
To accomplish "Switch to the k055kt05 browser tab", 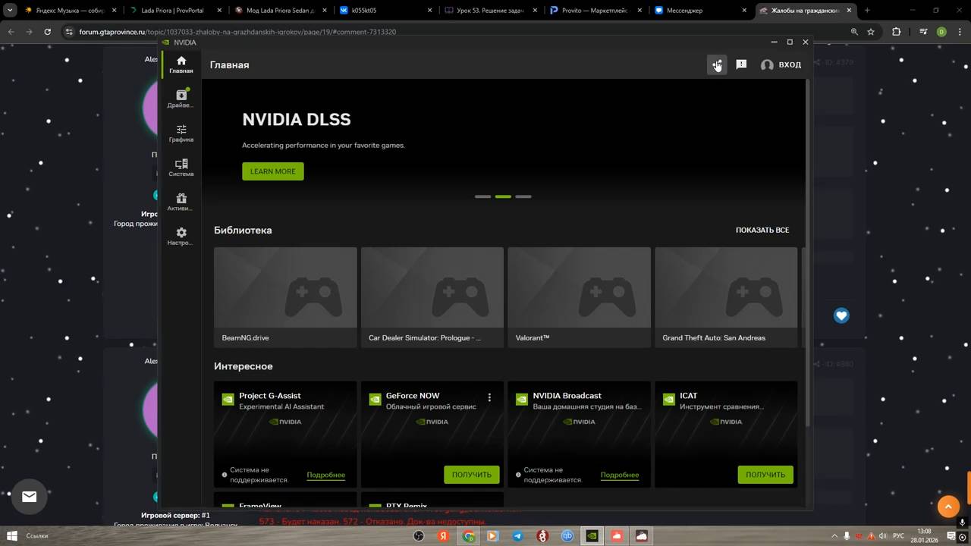I will click(x=385, y=11).
